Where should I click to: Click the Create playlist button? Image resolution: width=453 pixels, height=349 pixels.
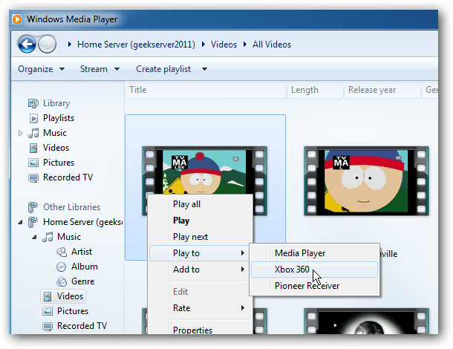click(163, 69)
